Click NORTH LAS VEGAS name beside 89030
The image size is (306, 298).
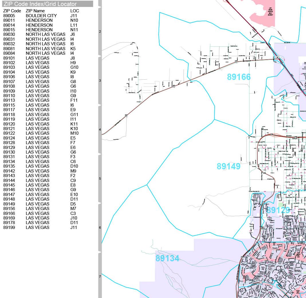(46, 34)
